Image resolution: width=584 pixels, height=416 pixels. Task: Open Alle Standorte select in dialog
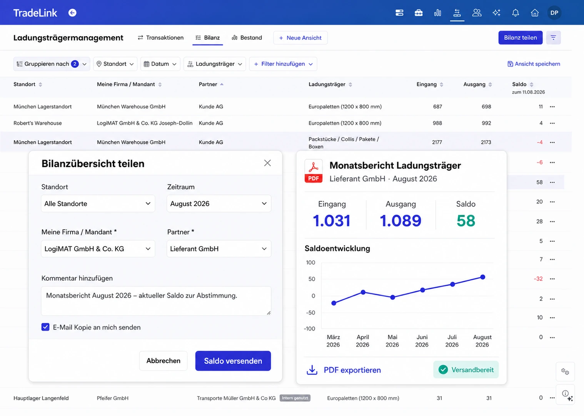(98, 203)
